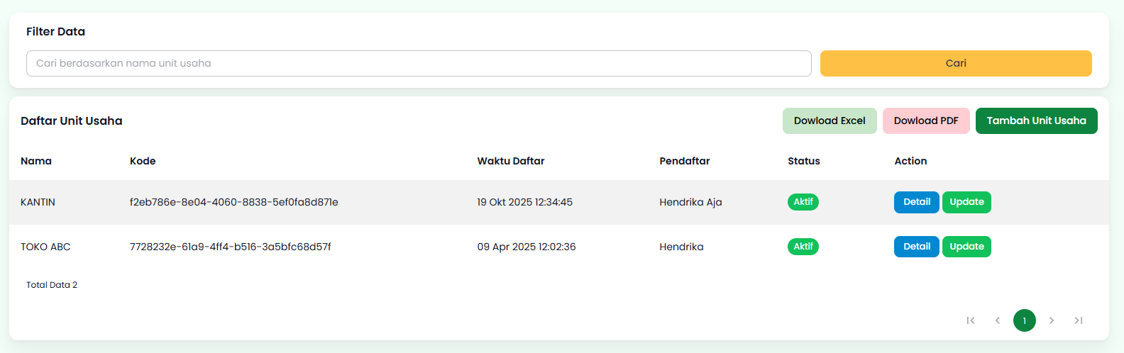Add new unit via Tambah Unit Usaha

1036,121
